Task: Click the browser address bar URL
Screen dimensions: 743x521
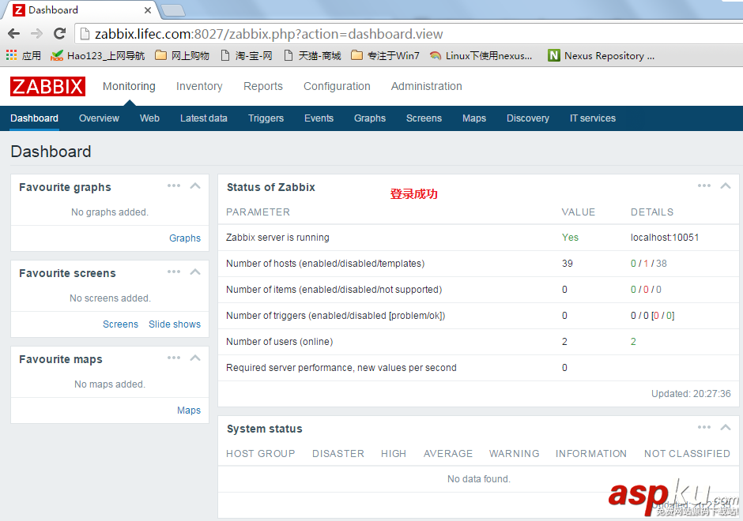Action: 269,34
